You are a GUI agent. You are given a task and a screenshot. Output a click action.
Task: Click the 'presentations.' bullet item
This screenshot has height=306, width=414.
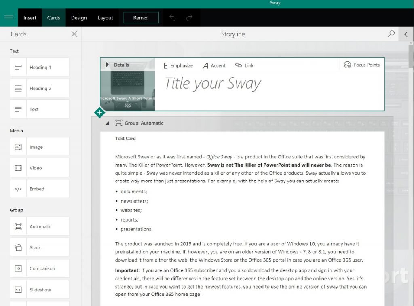136,229
